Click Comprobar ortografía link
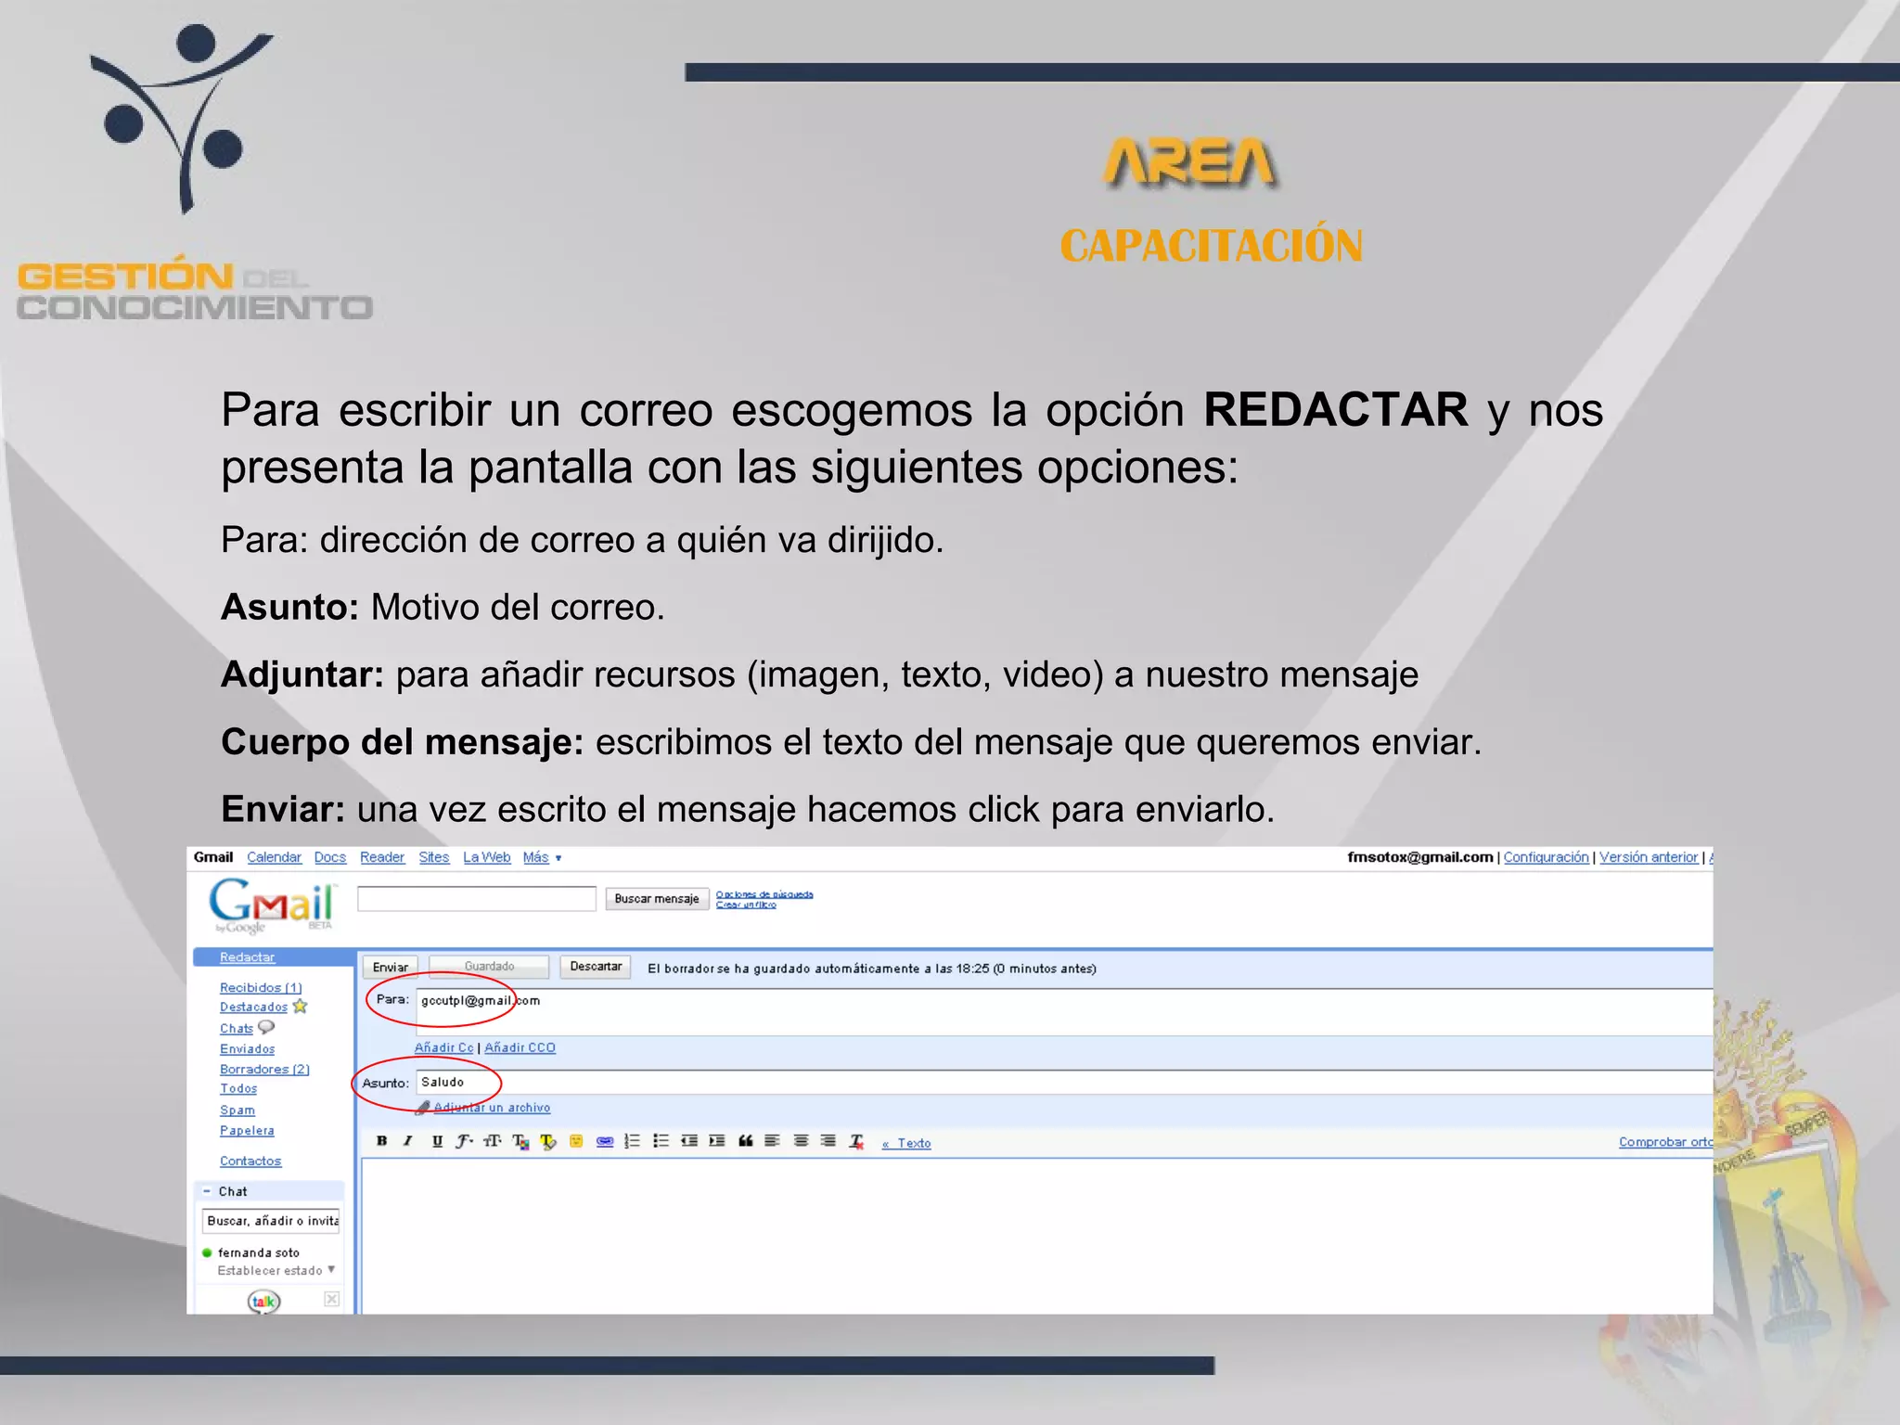1900x1425 pixels. click(x=1665, y=1142)
